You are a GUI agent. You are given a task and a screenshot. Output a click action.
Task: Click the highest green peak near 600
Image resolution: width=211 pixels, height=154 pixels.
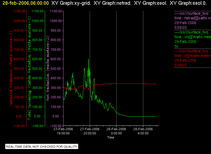pyautogui.click(x=88, y=59)
